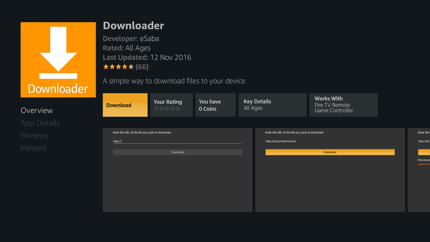Open the App Details section
The height and width of the screenshot is (242, 430).
(40, 123)
